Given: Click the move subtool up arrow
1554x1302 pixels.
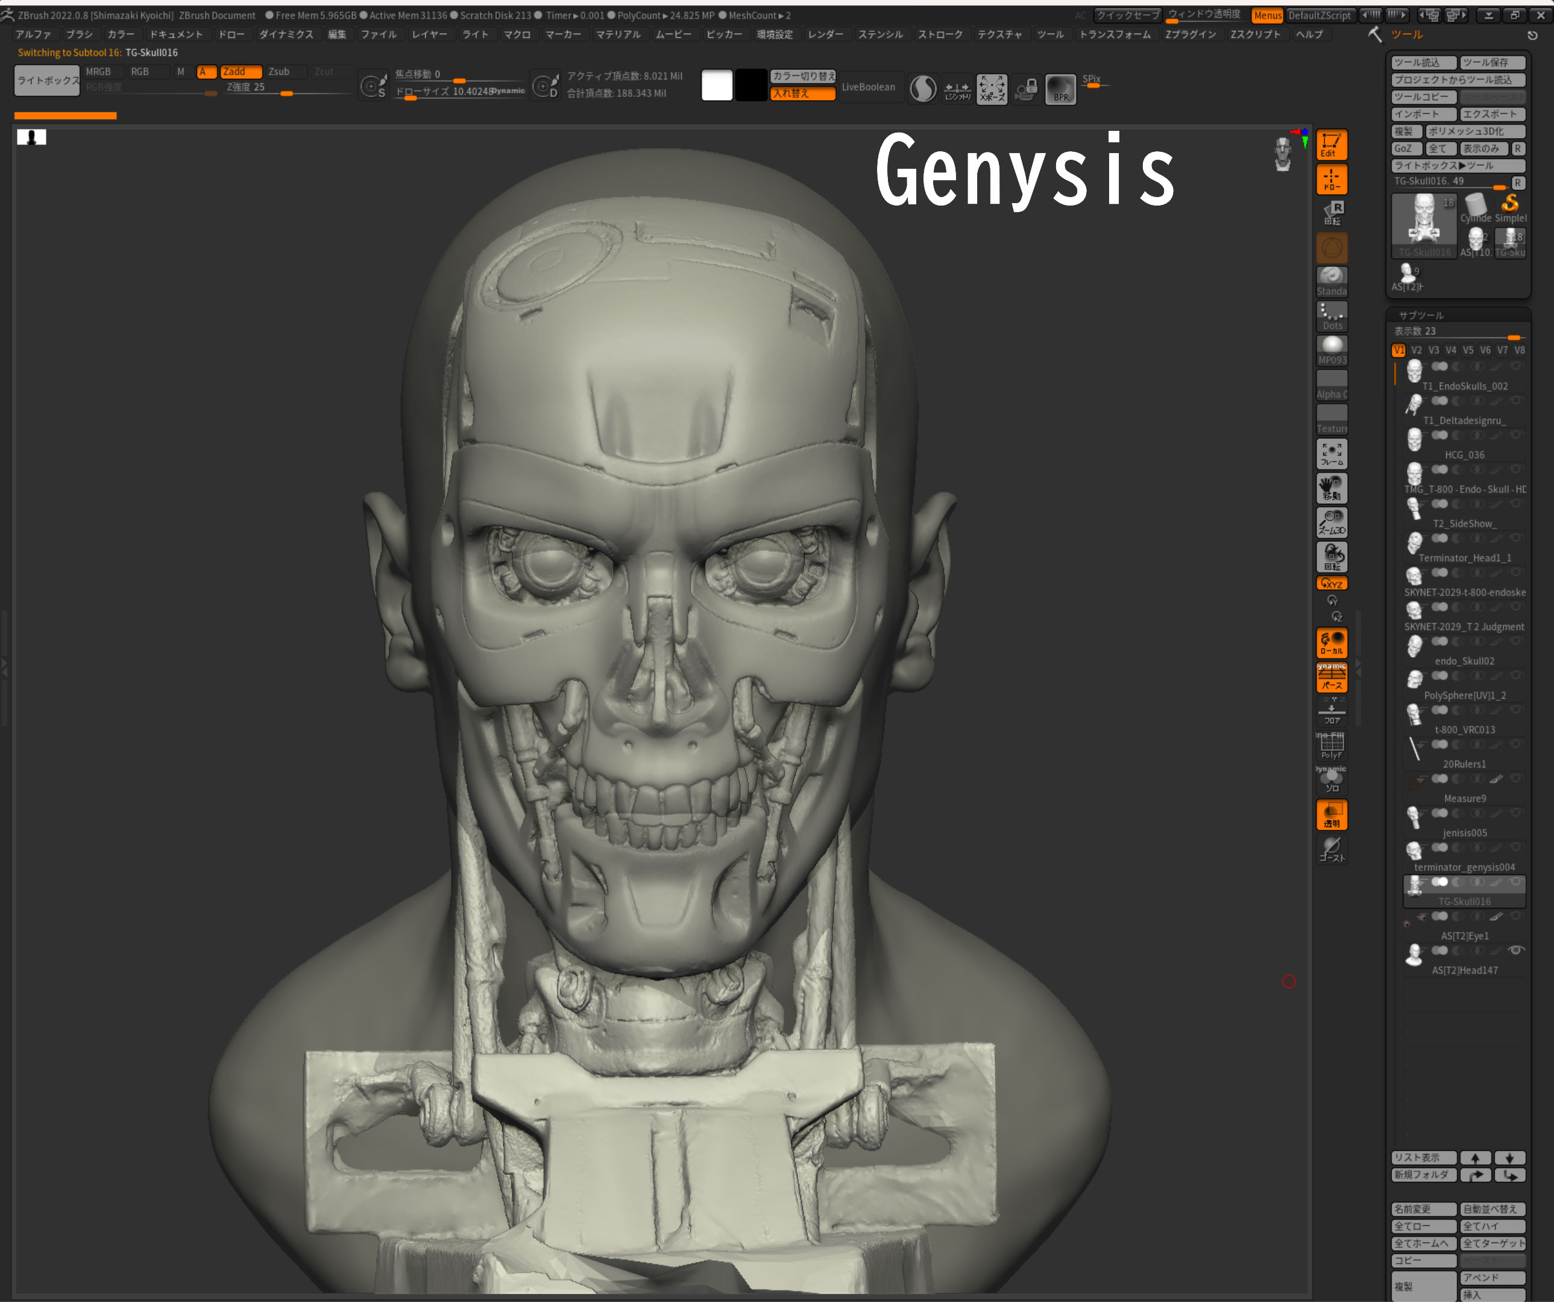Looking at the screenshot, I should pos(1476,1158).
